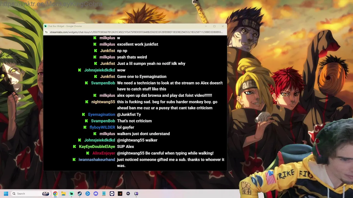Viewport: 353px width, 198px height.
Task: Click Kick badge on the 'np np' row
Action: point(95,51)
